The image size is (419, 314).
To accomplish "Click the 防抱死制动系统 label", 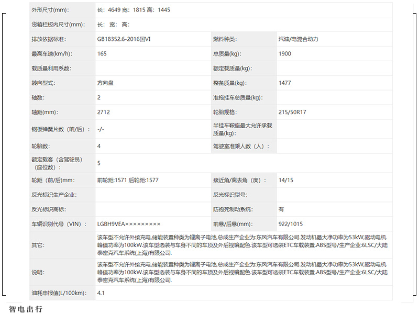I will click(233, 209).
